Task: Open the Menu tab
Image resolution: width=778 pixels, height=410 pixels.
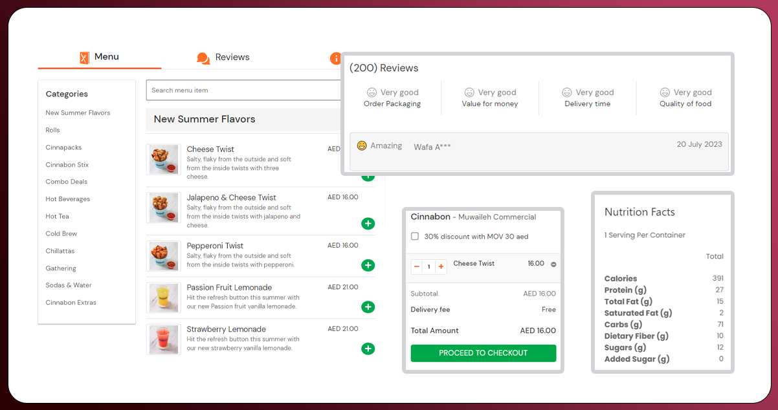Action: tap(99, 57)
